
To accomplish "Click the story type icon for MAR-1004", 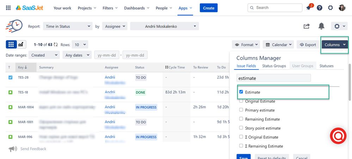I will point(10,107).
